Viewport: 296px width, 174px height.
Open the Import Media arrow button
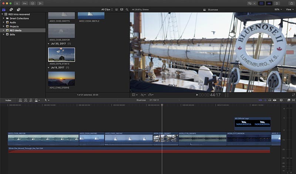tap(17, 3)
